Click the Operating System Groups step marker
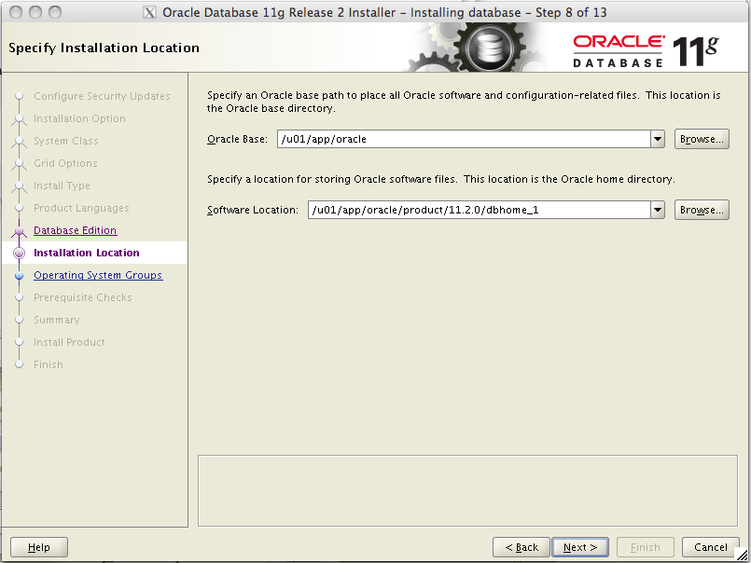The width and height of the screenshot is (751, 563). pos(20,275)
